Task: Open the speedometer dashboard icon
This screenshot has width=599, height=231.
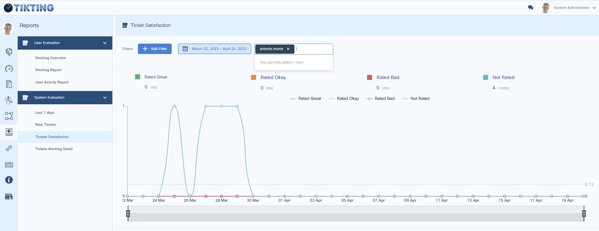Action: [9, 68]
